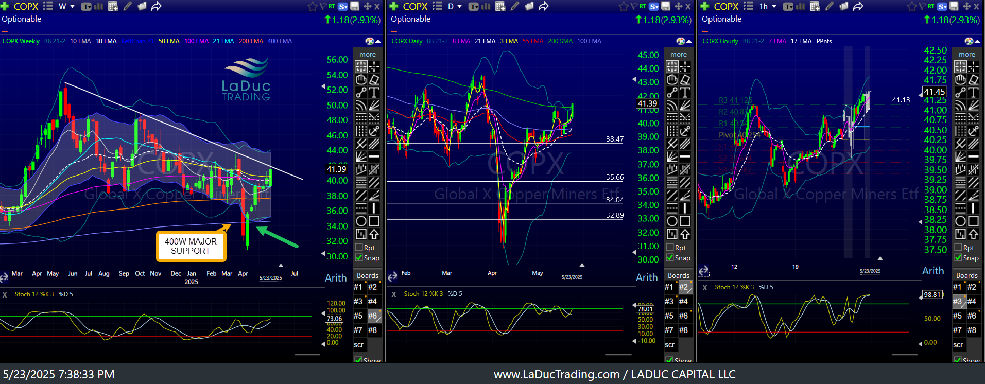Viewport: 985px width, 384px height.
Task: Click the add indicator calendar icon on weekly chart
Action: tap(113, 6)
